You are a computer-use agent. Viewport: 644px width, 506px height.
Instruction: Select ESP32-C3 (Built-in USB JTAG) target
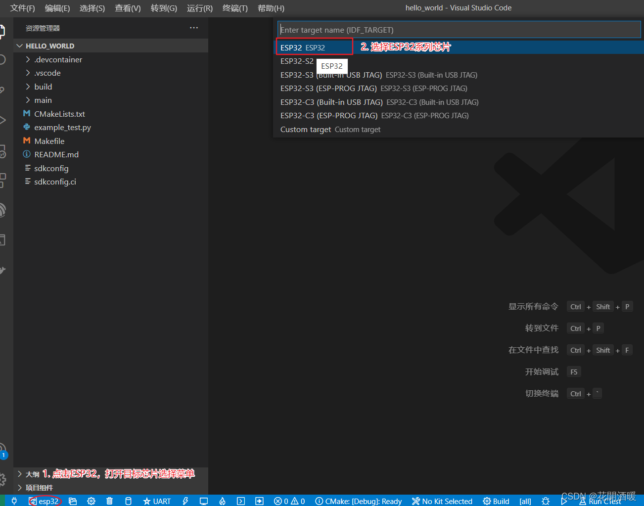[x=459, y=102]
